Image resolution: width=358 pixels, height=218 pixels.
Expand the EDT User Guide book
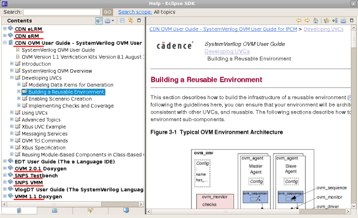coord(5,161)
